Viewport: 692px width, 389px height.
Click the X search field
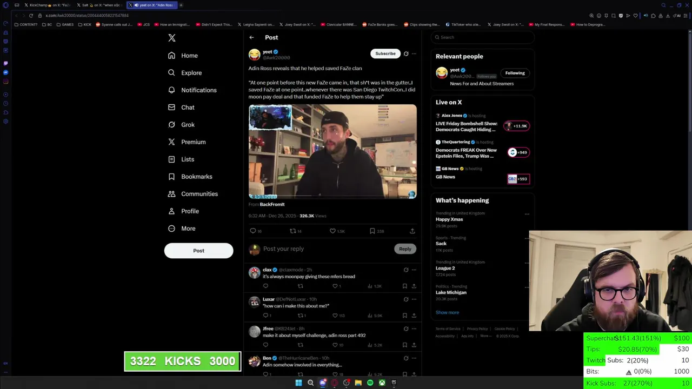click(x=483, y=37)
